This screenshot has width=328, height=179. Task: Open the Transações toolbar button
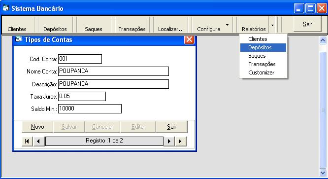(132, 25)
